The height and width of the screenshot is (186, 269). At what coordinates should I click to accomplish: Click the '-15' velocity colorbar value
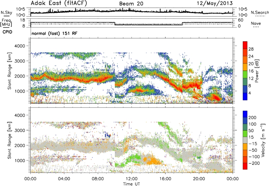253,144
